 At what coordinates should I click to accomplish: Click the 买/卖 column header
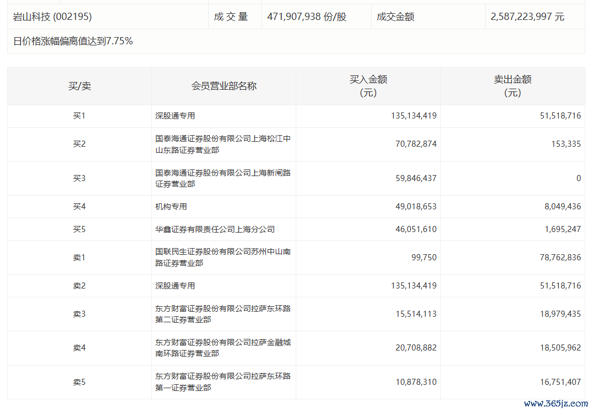click(x=79, y=86)
